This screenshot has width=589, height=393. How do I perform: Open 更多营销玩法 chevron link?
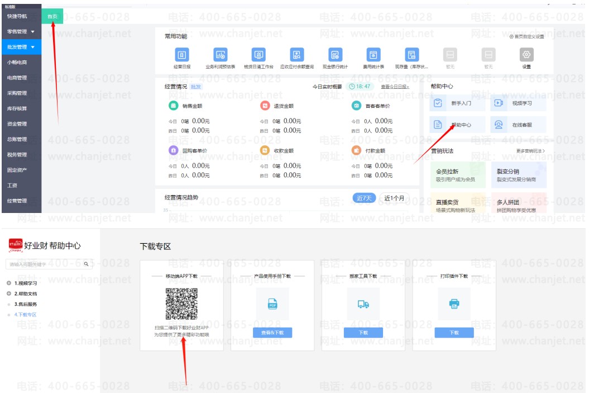click(530, 151)
